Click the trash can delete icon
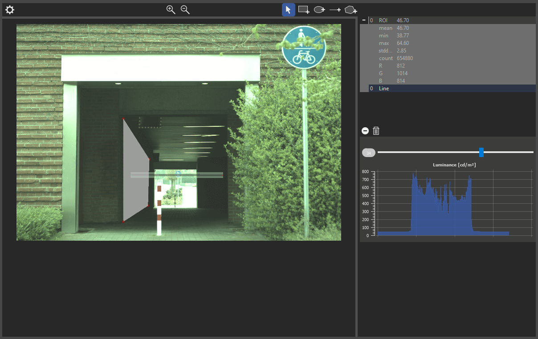538x339 pixels. coord(376,131)
